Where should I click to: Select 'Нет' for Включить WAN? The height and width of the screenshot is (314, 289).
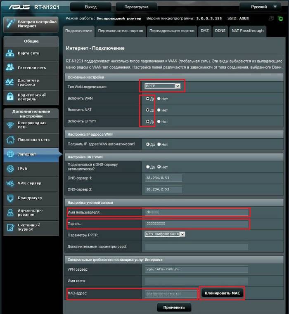(x=159, y=99)
